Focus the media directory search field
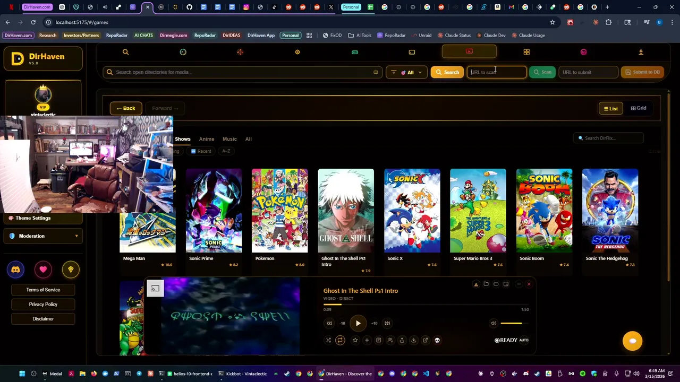 tap(242, 72)
